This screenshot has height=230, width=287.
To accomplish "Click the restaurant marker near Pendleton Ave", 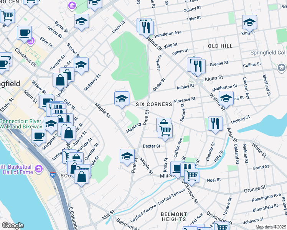I will click(x=146, y=28).
